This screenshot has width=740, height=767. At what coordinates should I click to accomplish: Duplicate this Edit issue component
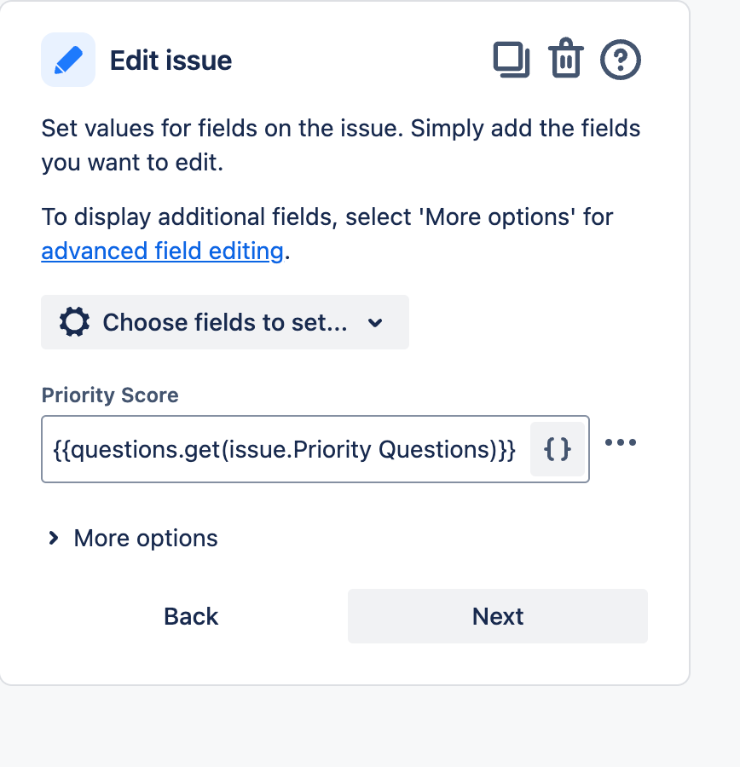[512, 60]
